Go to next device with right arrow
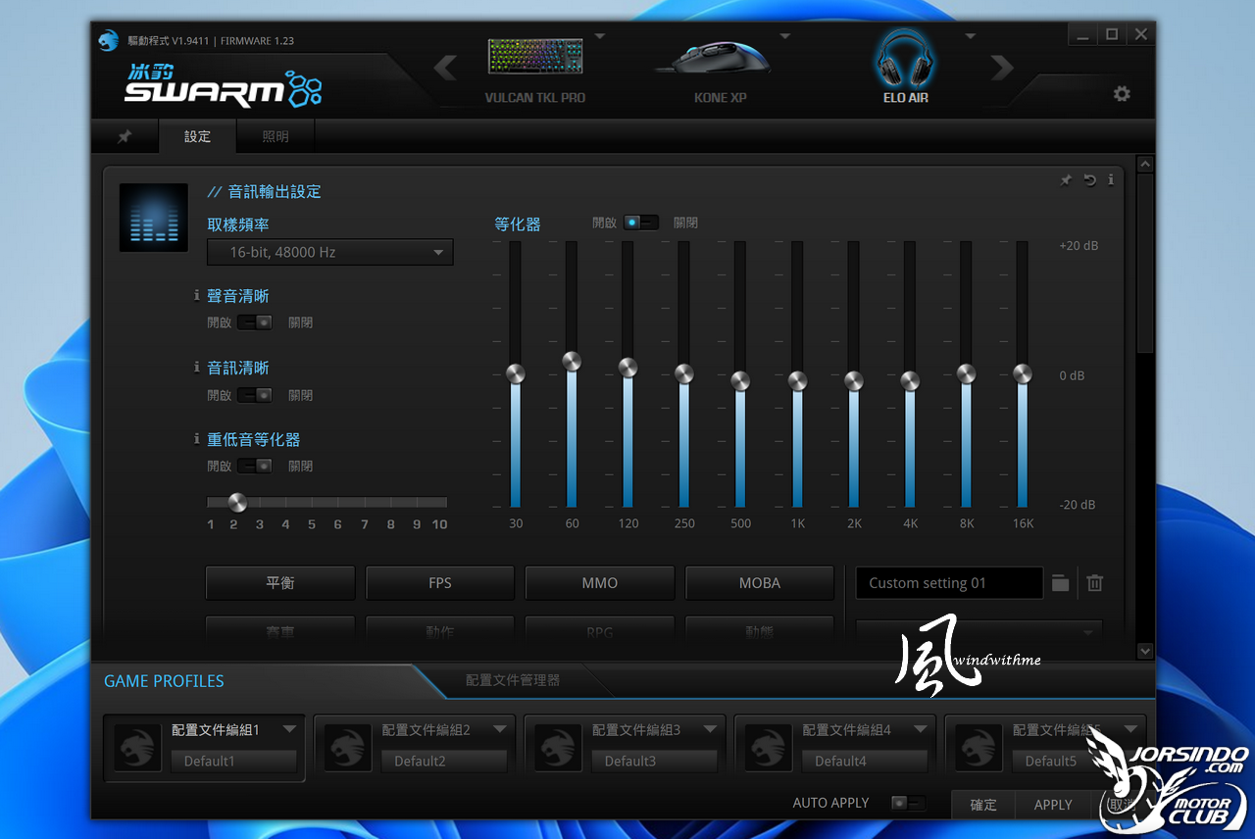1255x839 pixels. 1001,68
